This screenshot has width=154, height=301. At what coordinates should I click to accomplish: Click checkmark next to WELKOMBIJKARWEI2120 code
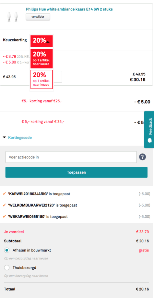[x=5, y=205]
